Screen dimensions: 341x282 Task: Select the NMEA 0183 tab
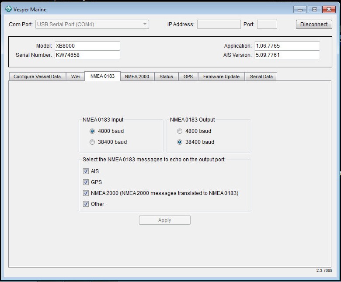tap(102, 76)
